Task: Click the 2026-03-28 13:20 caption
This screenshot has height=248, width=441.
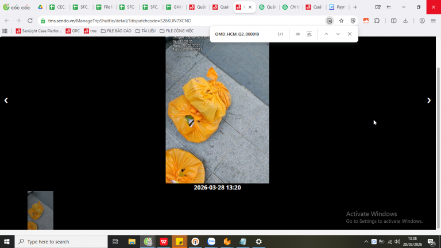Action: pos(217,188)
